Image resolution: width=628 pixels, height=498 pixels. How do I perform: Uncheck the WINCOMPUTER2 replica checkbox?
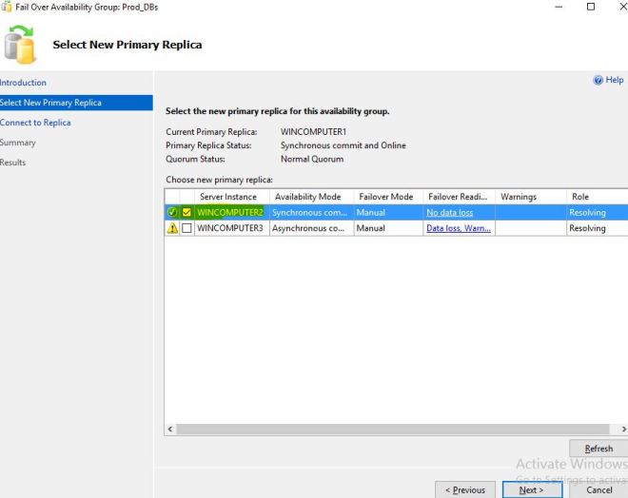click(186, 213)
